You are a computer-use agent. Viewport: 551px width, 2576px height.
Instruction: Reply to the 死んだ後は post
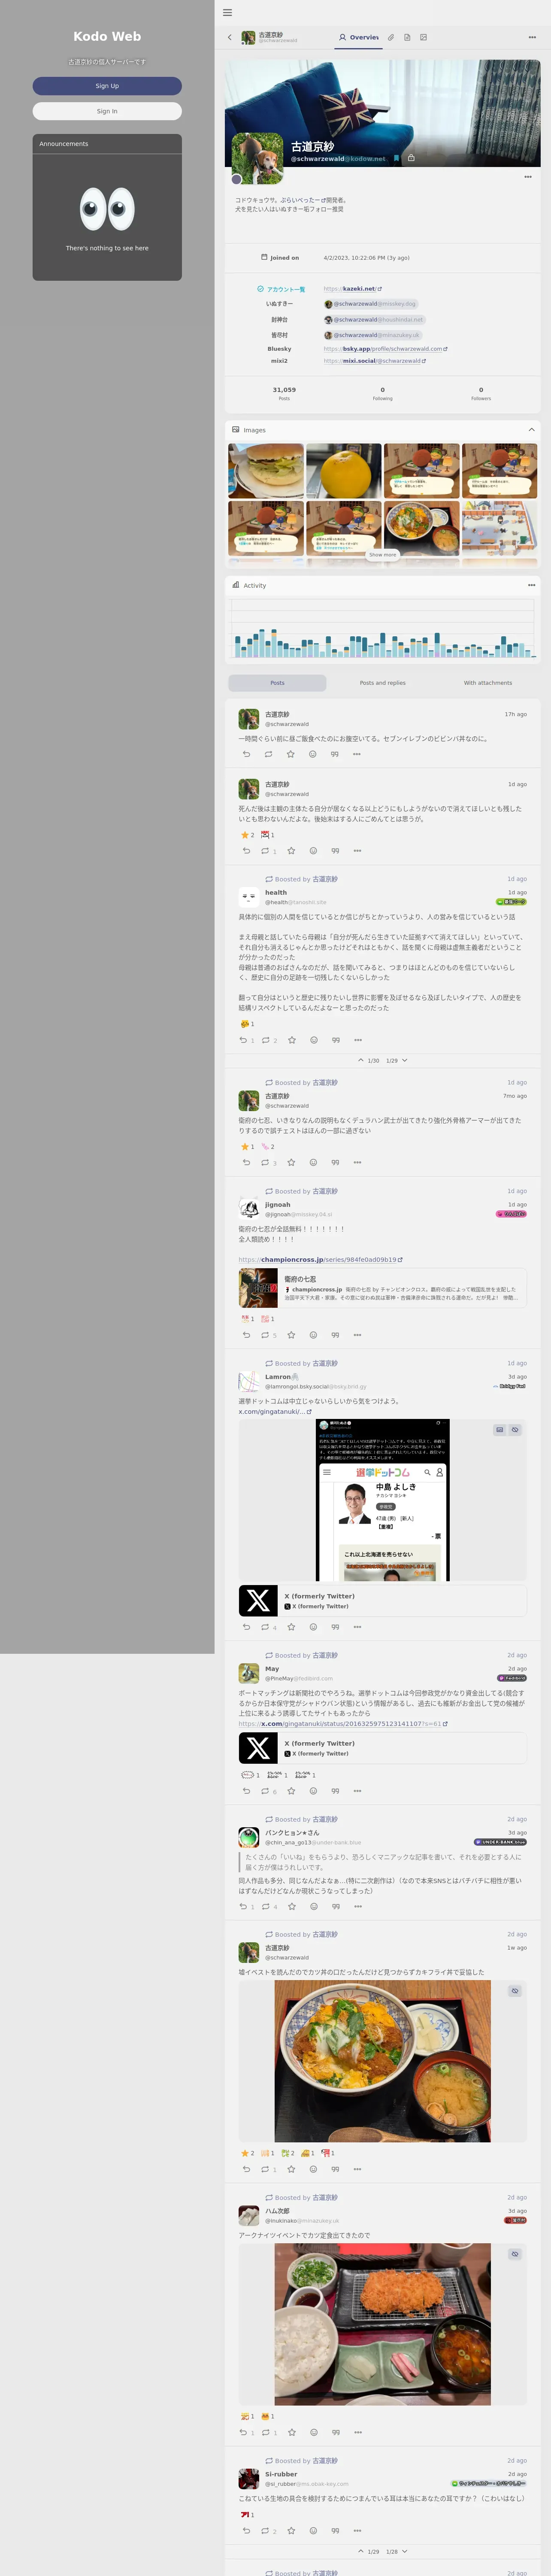pos(247,851)
